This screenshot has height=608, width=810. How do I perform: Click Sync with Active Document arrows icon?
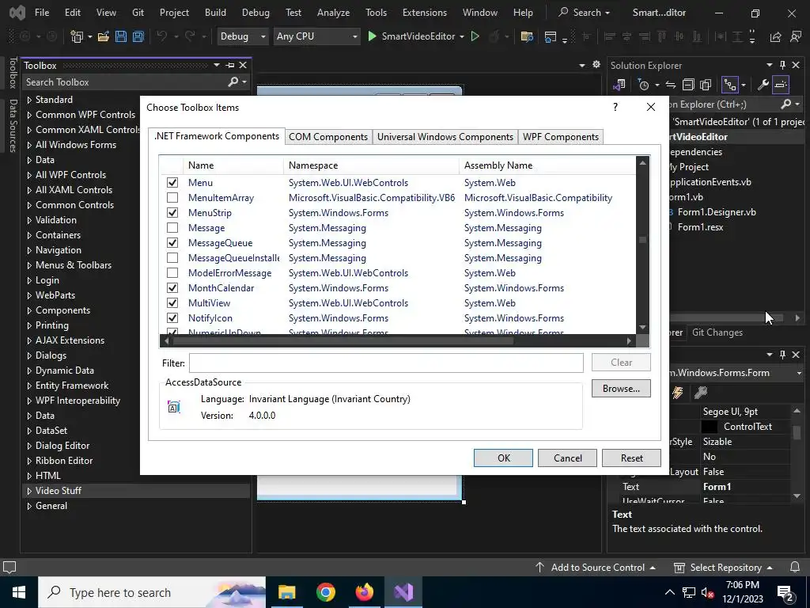point(671,85)
